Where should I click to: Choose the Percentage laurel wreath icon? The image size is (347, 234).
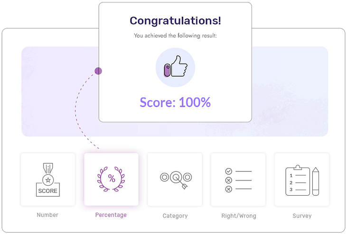tap(111, 179)
